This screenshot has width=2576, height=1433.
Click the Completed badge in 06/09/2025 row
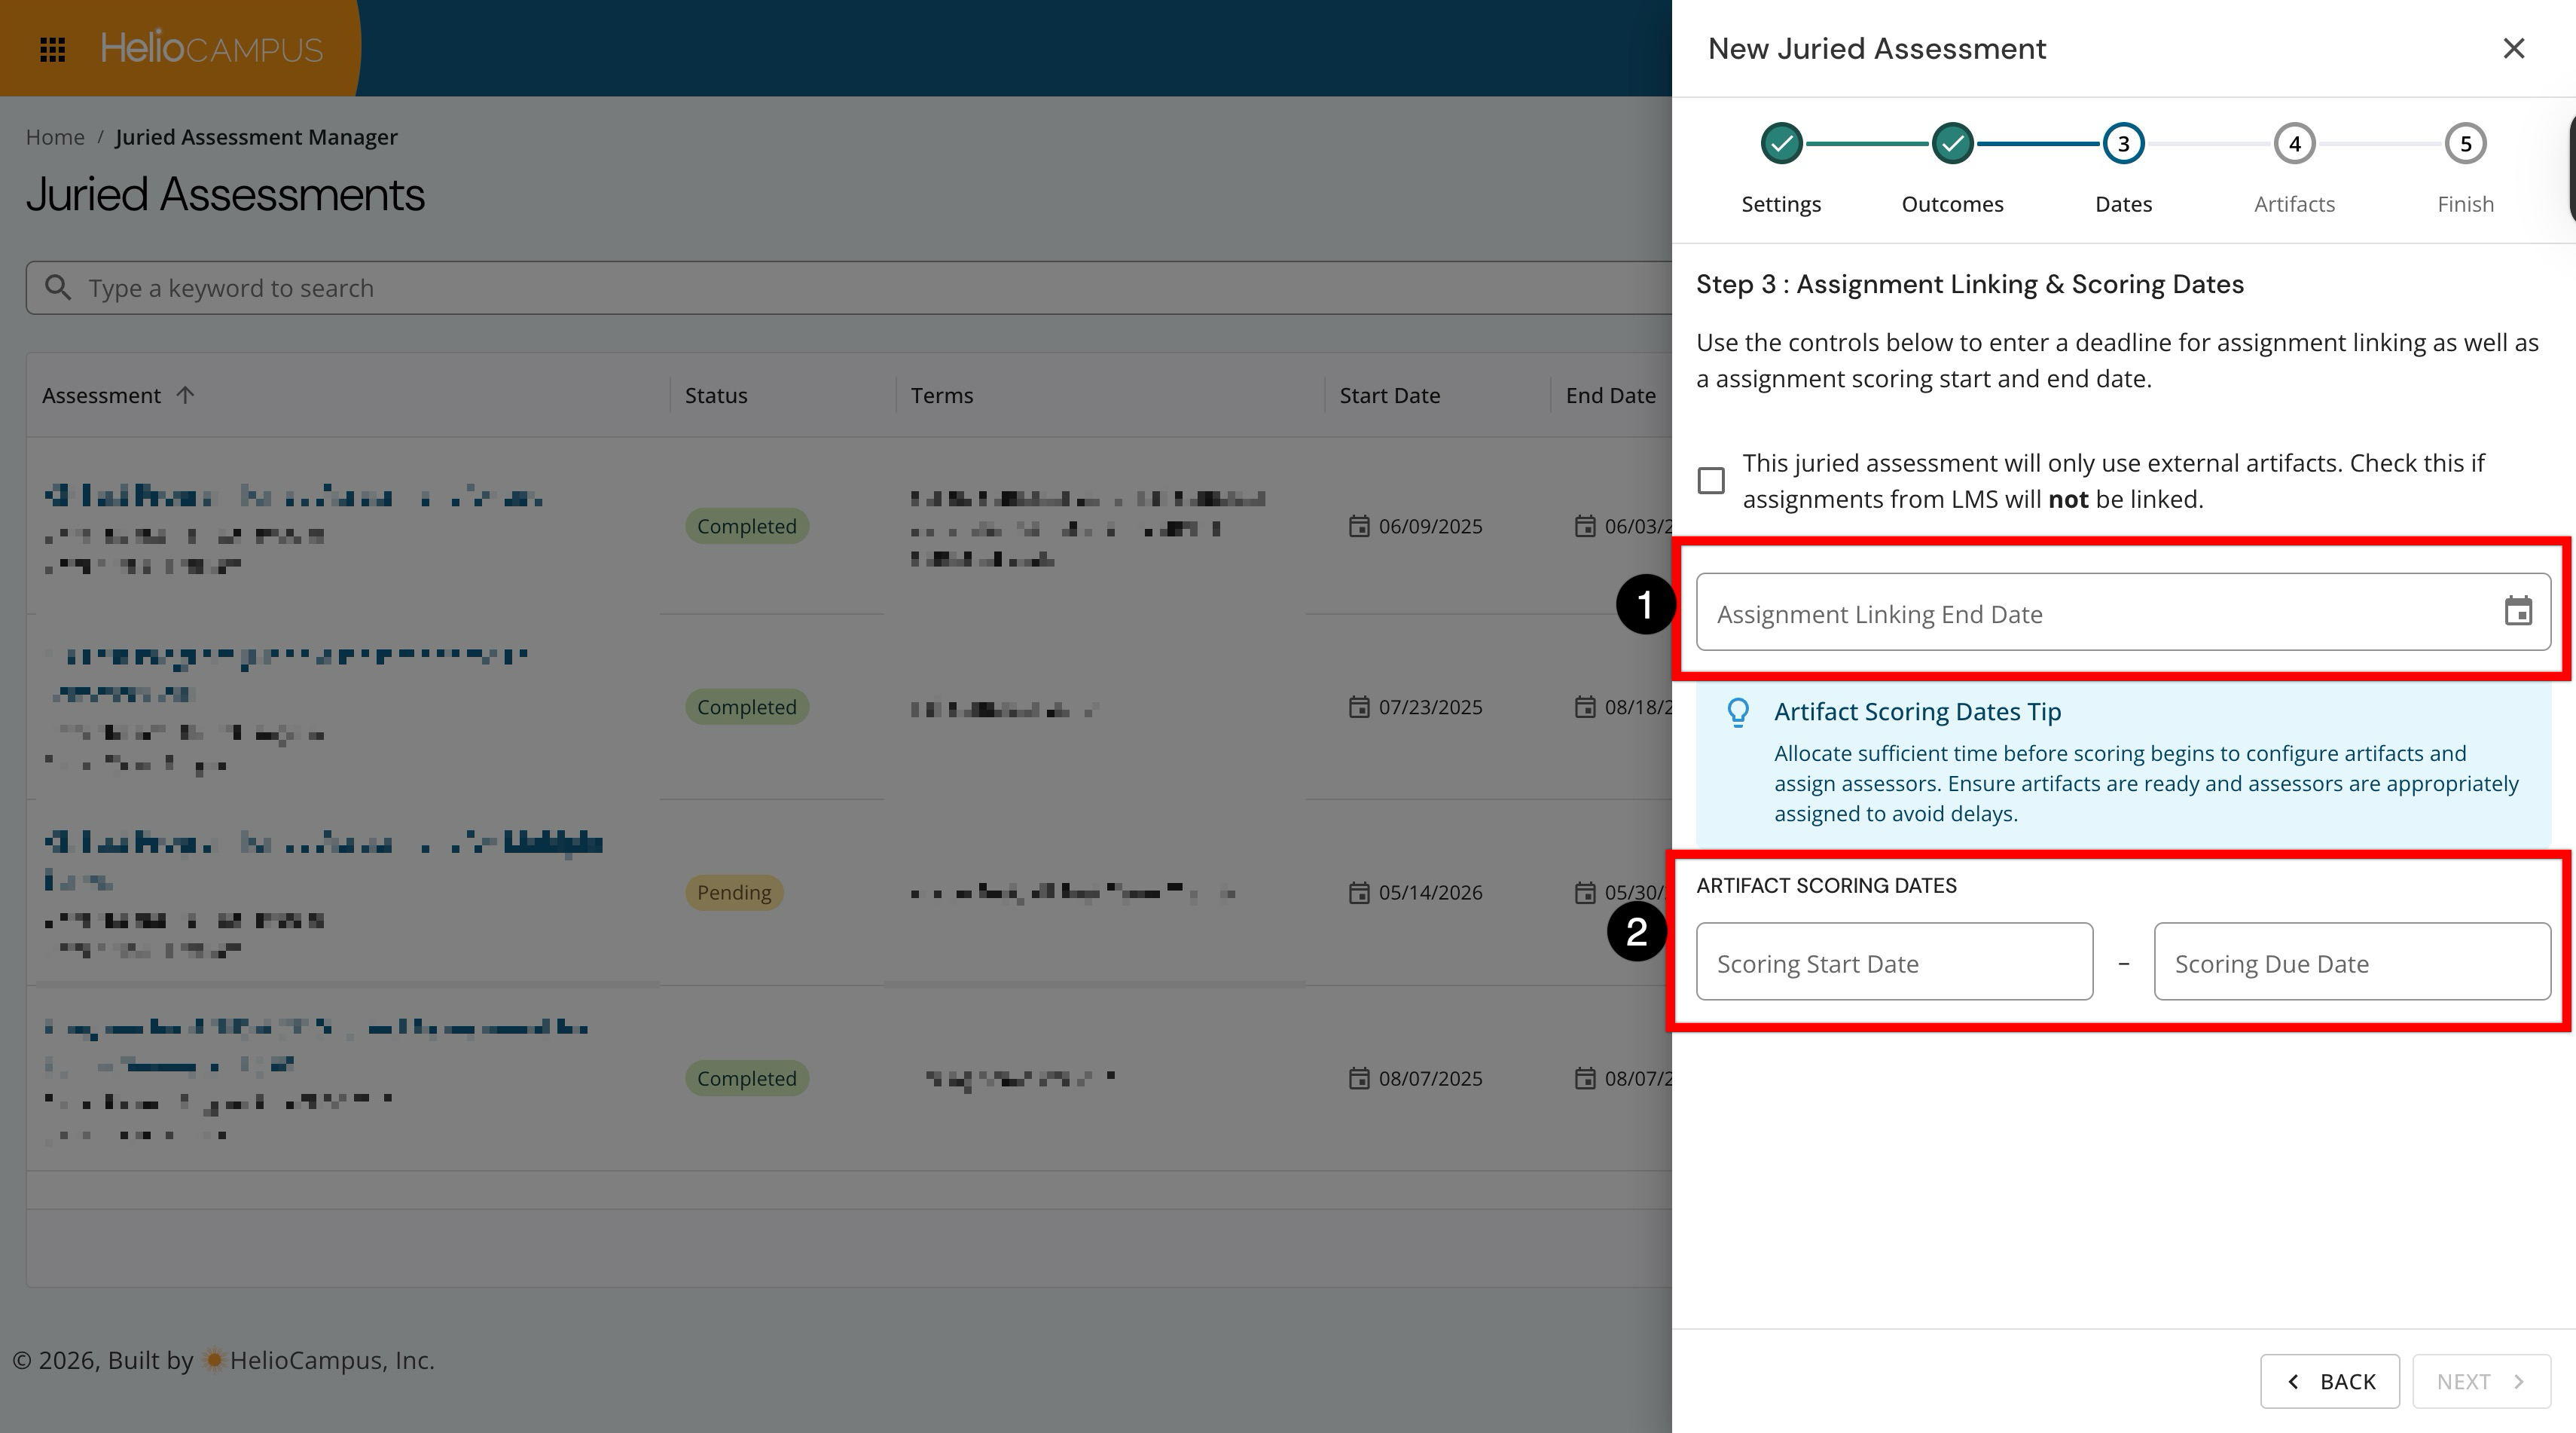pyautogui.click(x=747, y=526)
